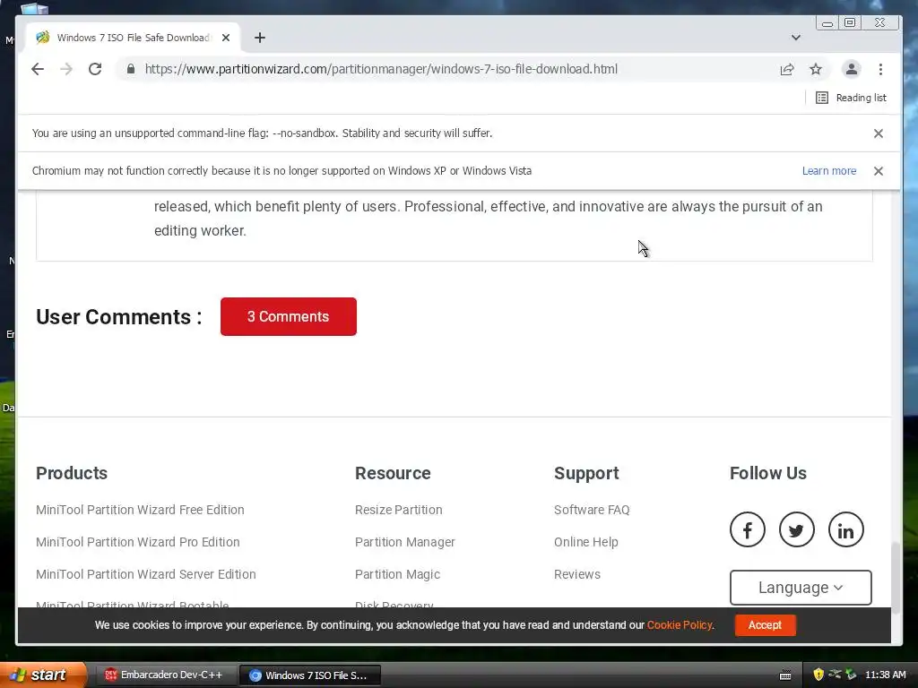Select the Windows 7 ISO File tab
Screen dimensions: 918x688
(x=133, y=38)
